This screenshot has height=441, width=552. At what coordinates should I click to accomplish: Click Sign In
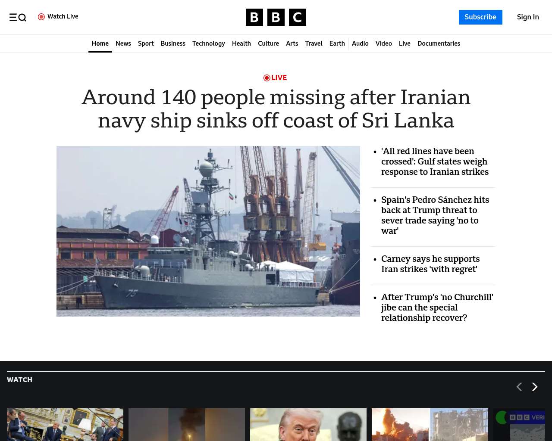point(528,17)
